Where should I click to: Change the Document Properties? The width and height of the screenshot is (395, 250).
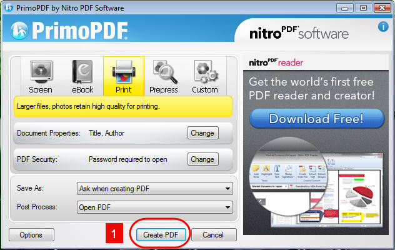[x=202, y=132]
